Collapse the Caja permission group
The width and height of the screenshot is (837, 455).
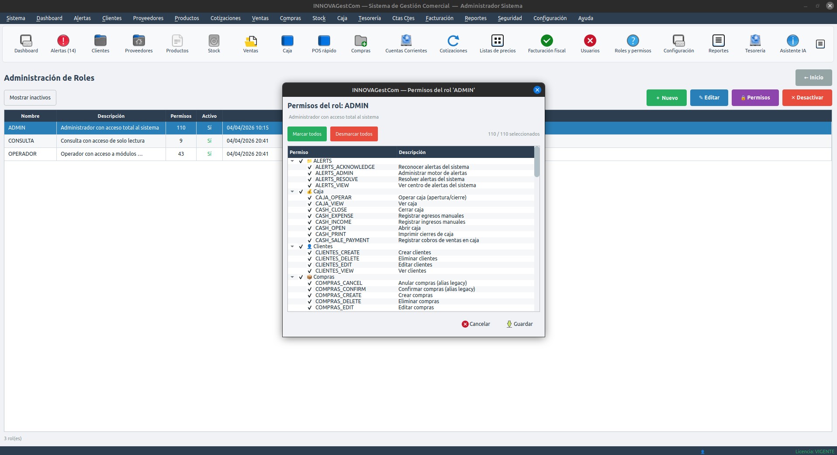click(292, 192)
